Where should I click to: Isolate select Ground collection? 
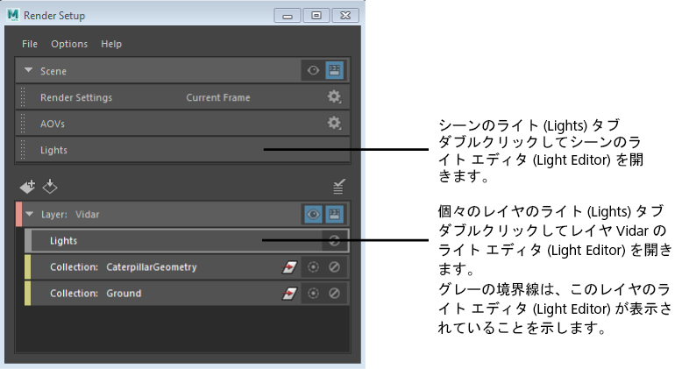click(x=313, y=294)
